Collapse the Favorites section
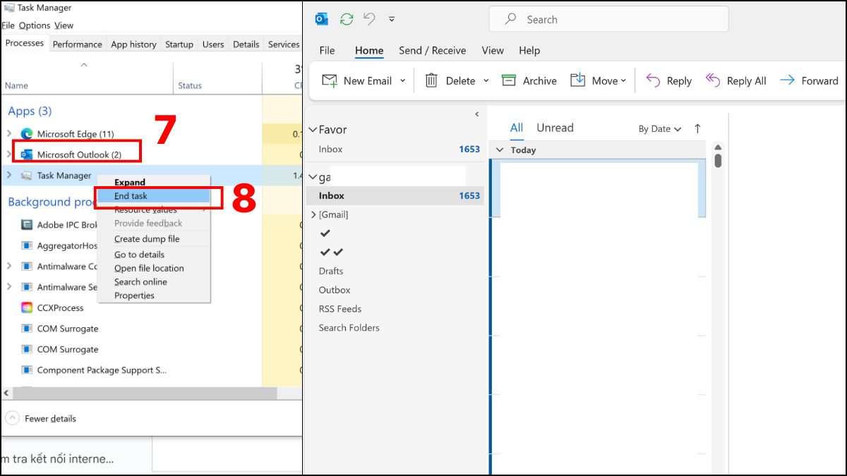This screenshot has width=847, height=476. 313,130
